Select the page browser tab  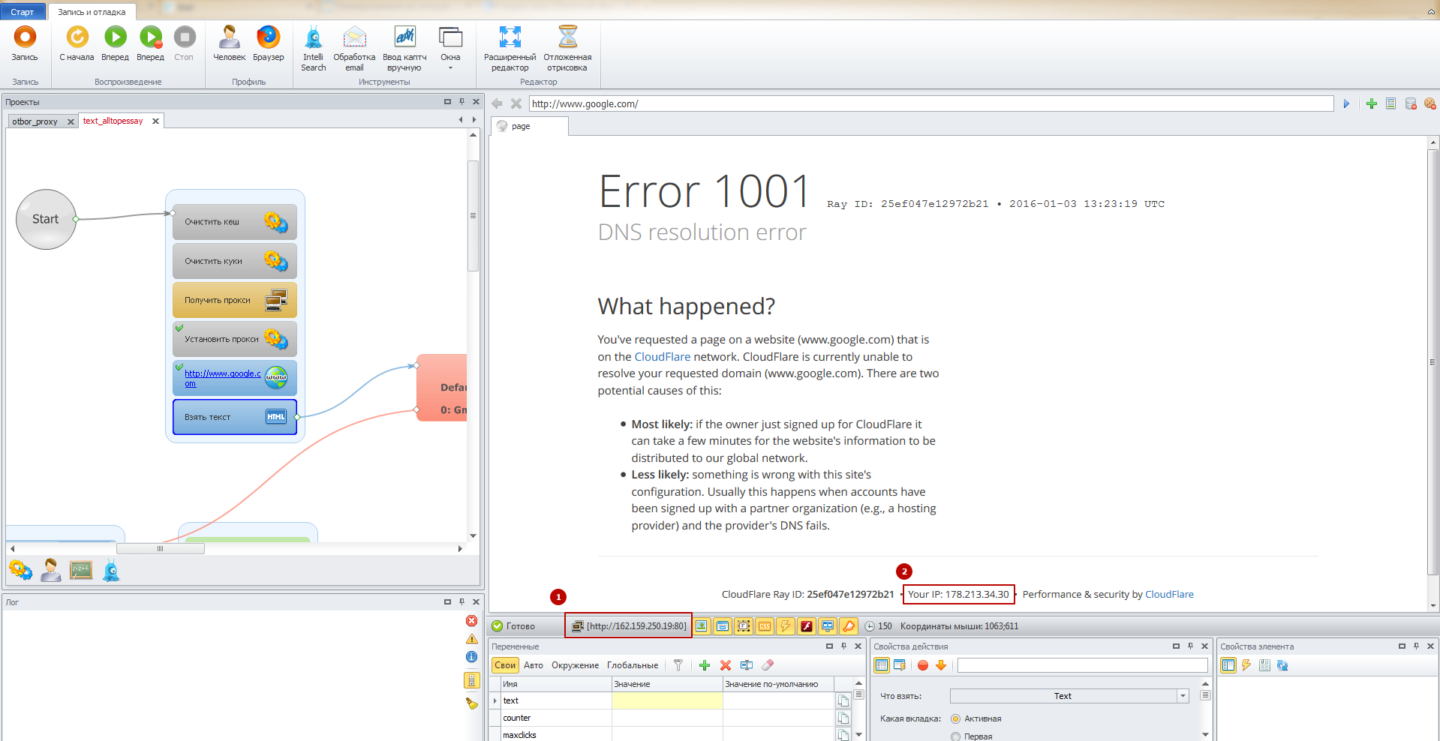pos(529,126)
